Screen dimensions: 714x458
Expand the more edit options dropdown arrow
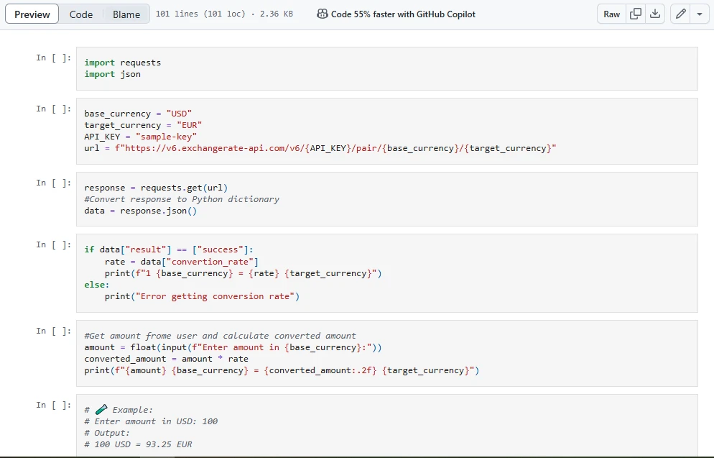pyautogui.click(x=700, y=14)
